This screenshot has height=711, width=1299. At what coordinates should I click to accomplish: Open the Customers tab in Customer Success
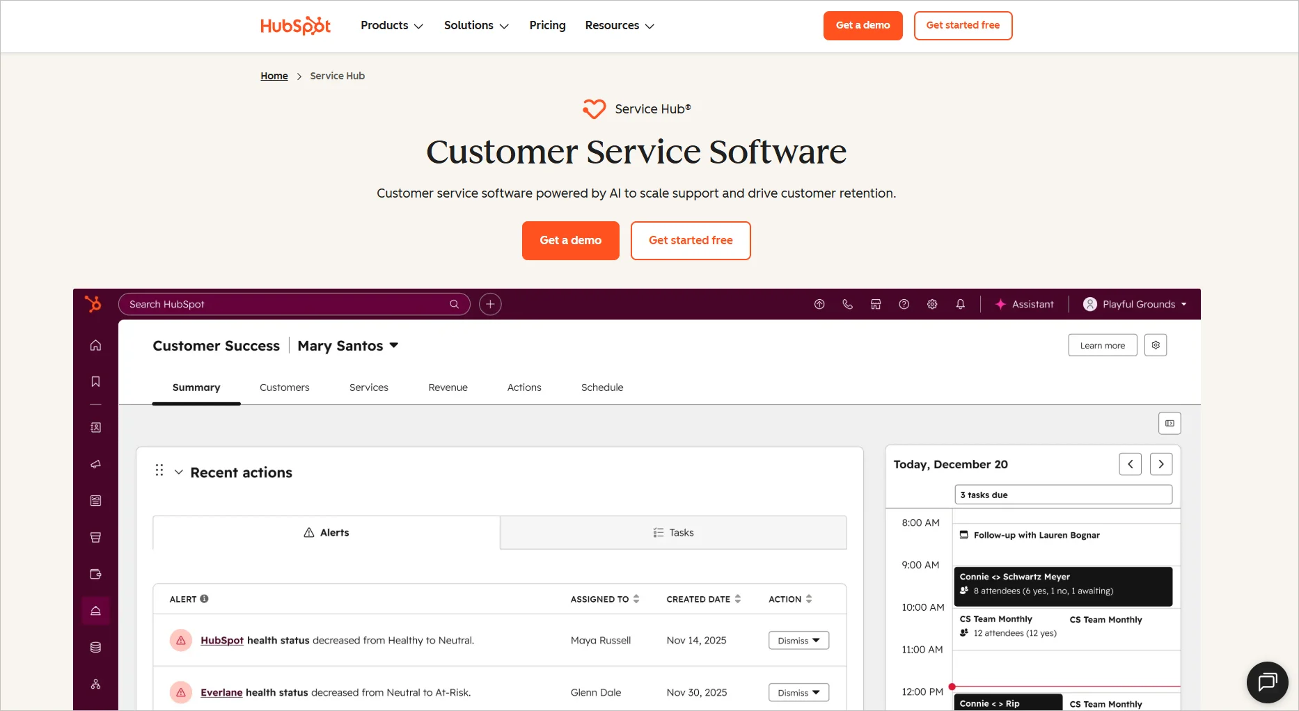(x=284, y=388)
